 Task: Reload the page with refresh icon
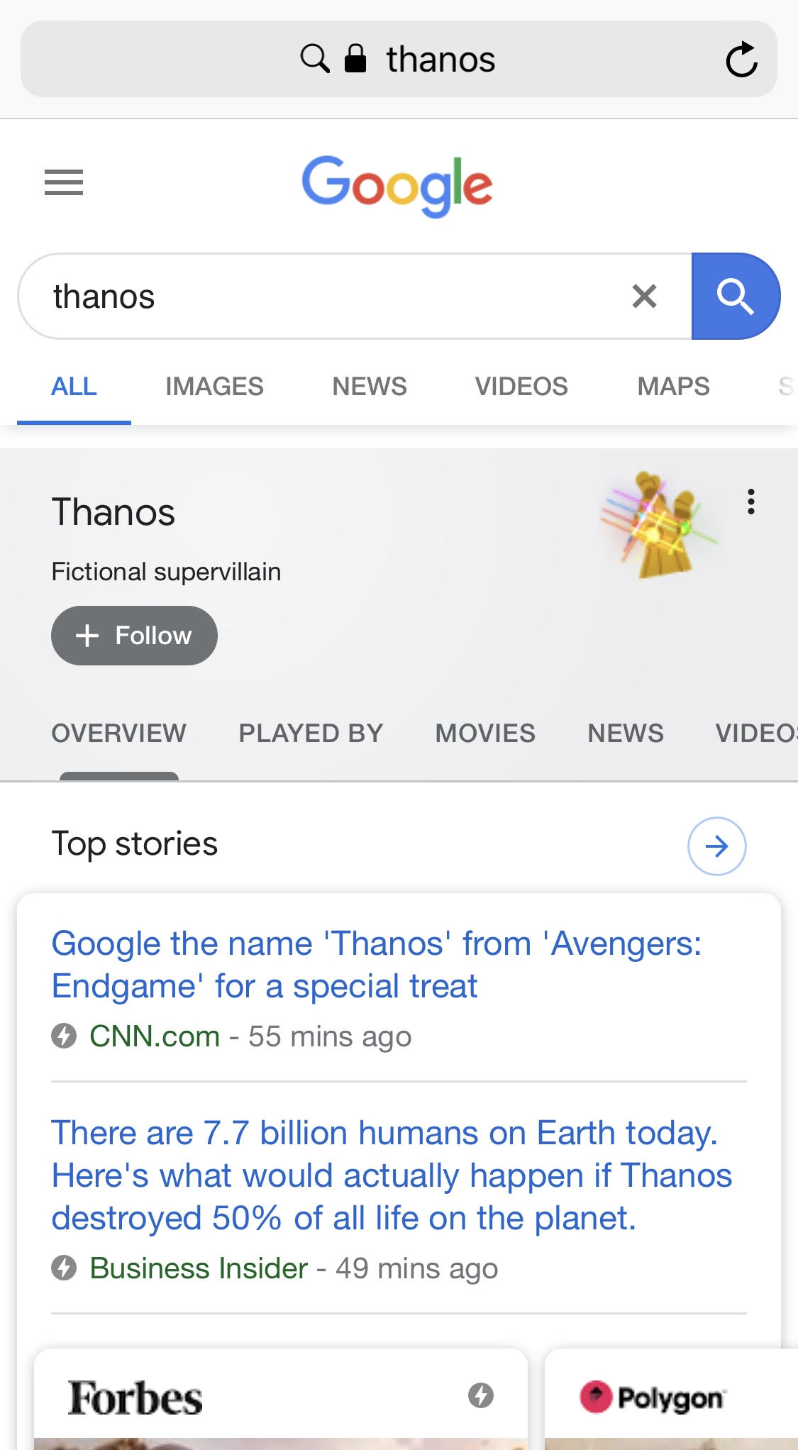(x=741, y=60)
